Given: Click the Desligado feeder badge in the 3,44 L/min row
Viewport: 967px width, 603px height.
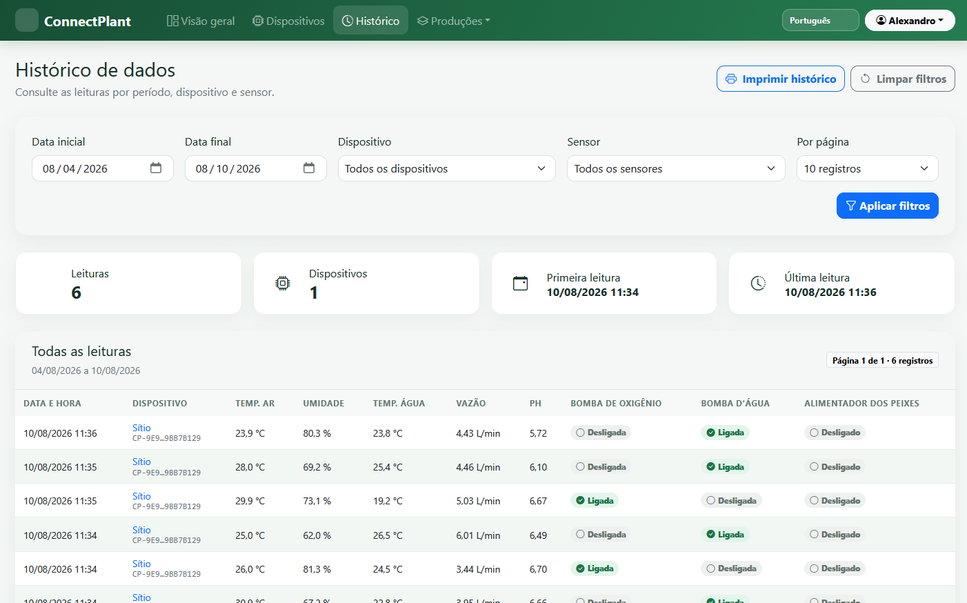Looking at the screenshot, I should coord(835,569).
